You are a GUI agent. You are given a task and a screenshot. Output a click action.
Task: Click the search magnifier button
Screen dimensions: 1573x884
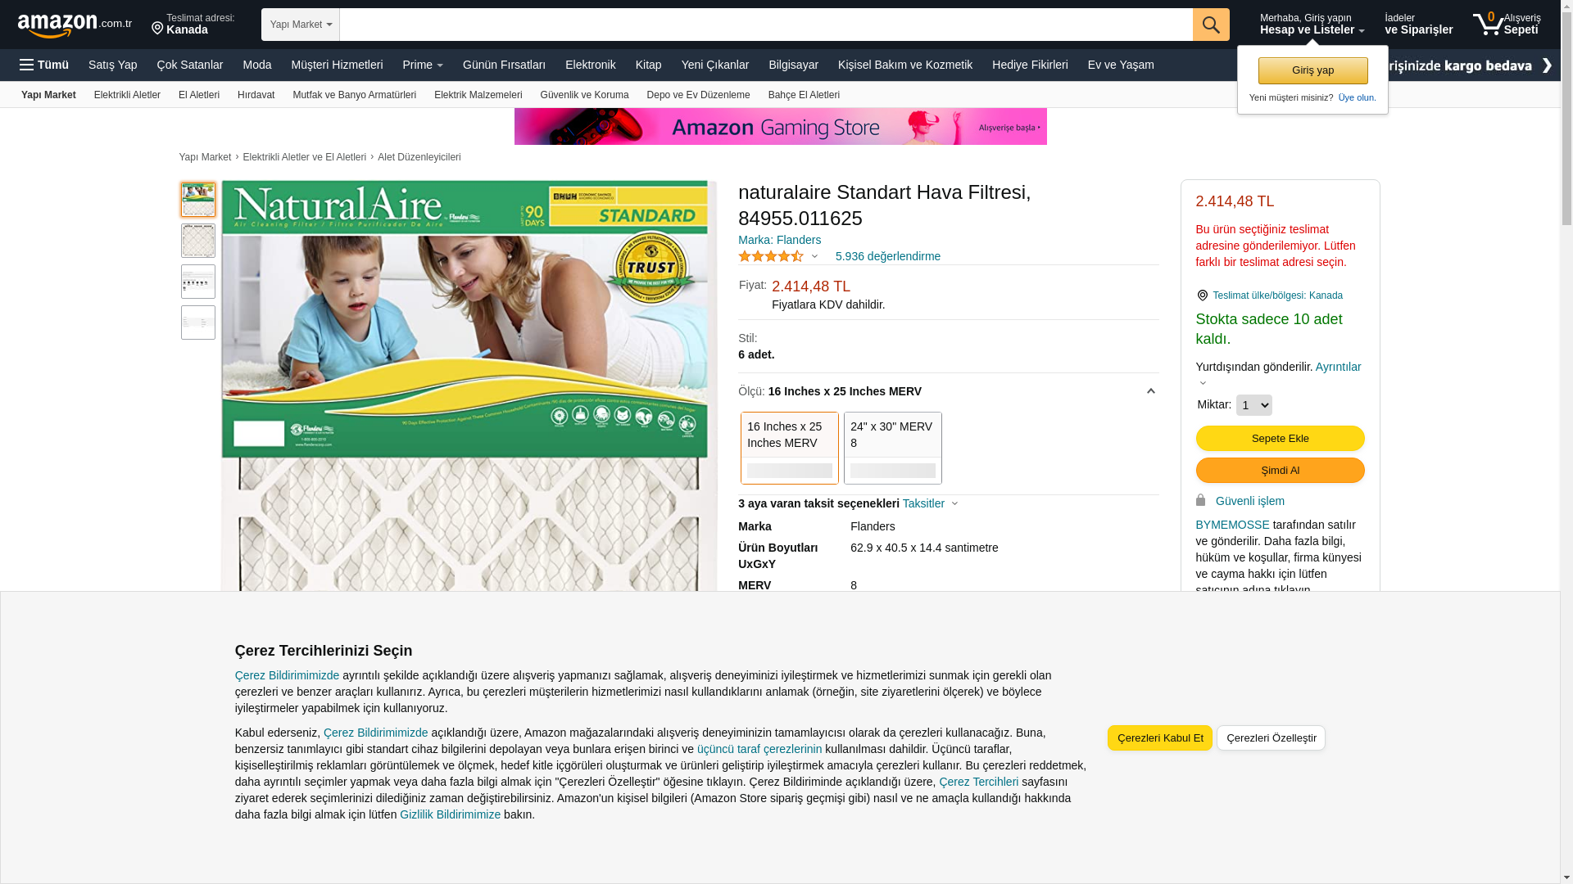click(x=1211, y=25)
